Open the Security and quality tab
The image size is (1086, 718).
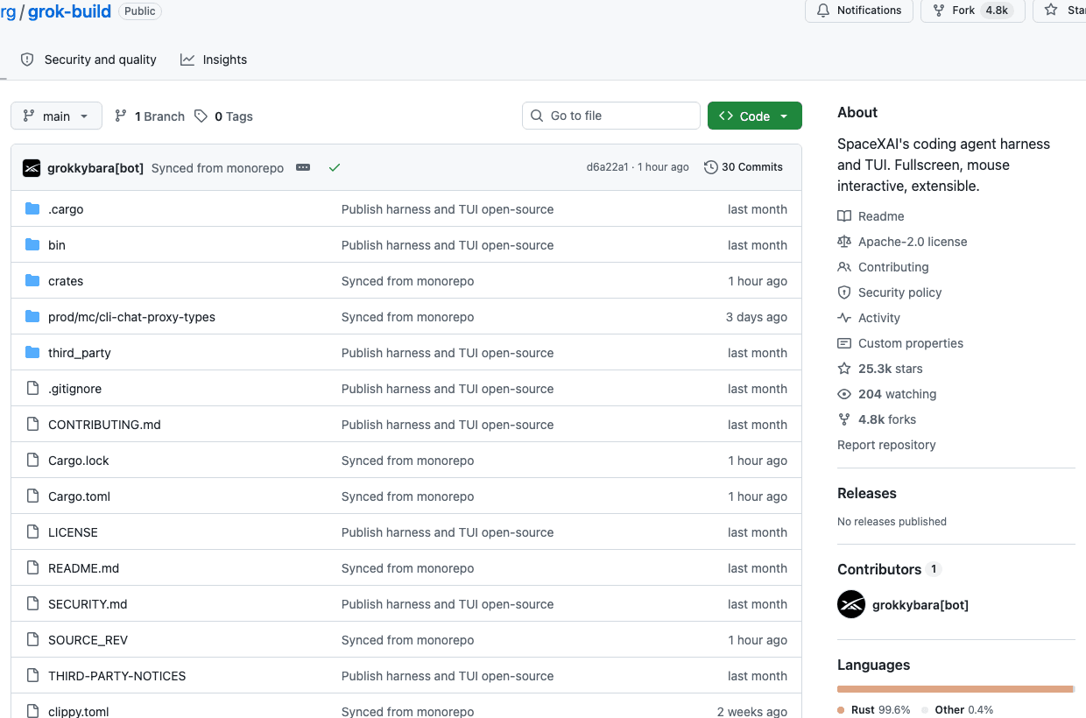88,60
